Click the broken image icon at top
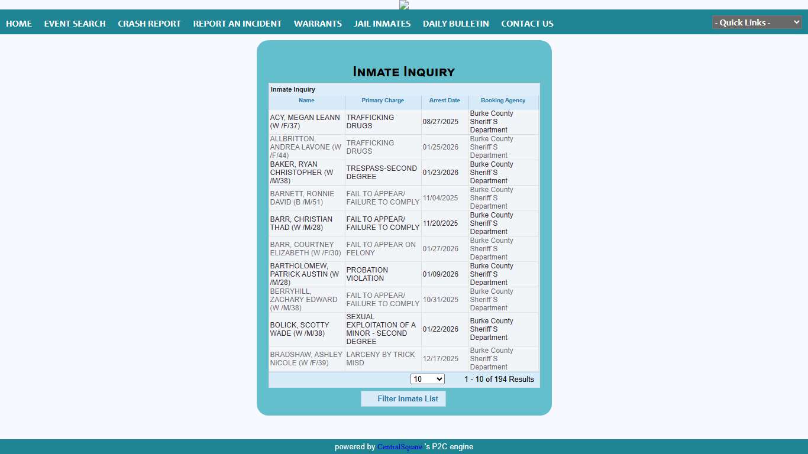This screenshot has height=454, width=808. pos(404,5)
